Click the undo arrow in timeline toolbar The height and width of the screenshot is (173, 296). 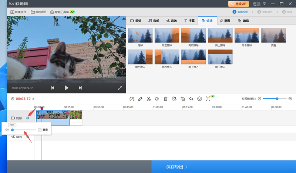(x=191, y=99)
